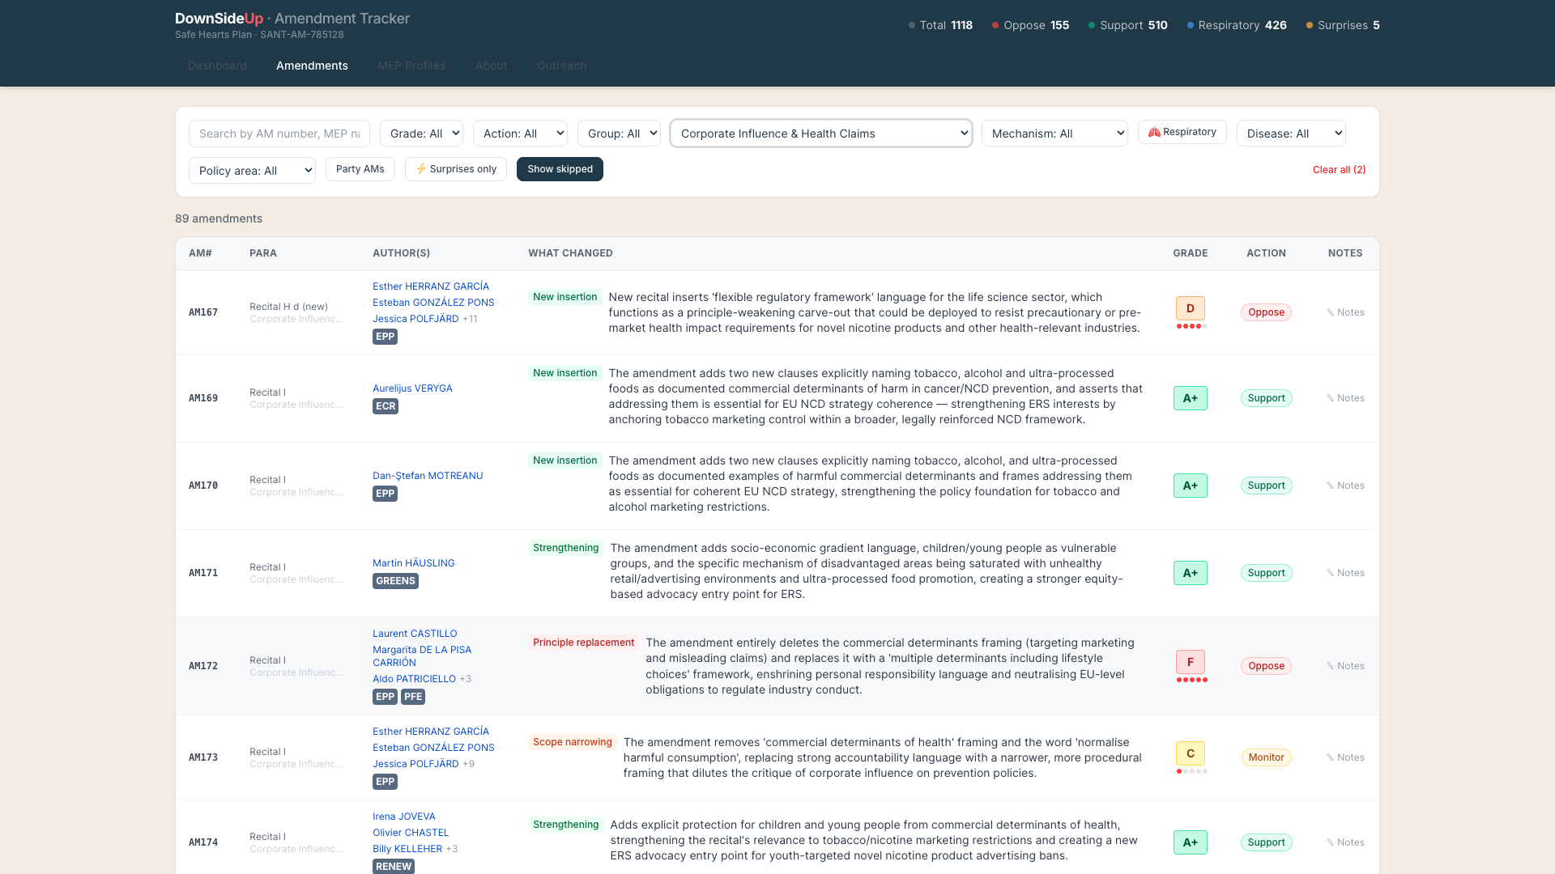Open Notes for amendment AM170
This screenshot has width=1555, height=874.
click(1345, 486)
